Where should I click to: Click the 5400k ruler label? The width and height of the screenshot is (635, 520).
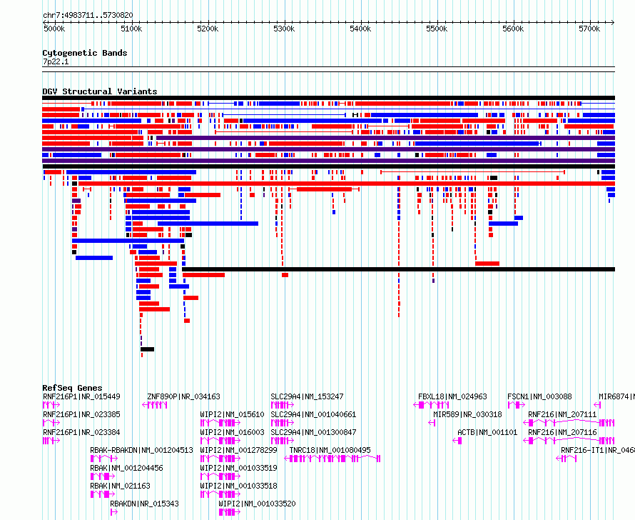pyautogui.click(x=360, y=29)
